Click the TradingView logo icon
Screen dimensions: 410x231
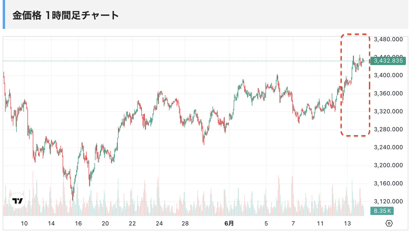pos(17,201)
